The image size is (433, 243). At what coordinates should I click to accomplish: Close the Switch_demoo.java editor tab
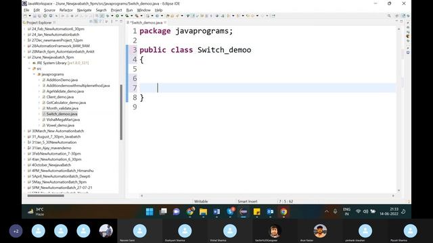point(165,22)
